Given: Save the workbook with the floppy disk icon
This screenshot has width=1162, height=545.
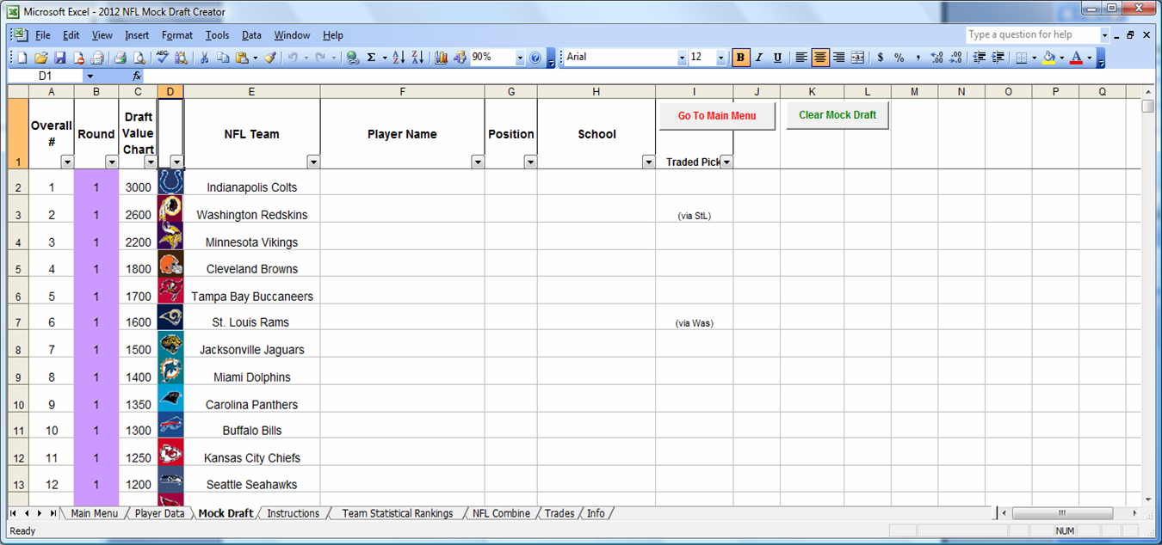Looking at the screenshot, I should click(x=60, y=58).
